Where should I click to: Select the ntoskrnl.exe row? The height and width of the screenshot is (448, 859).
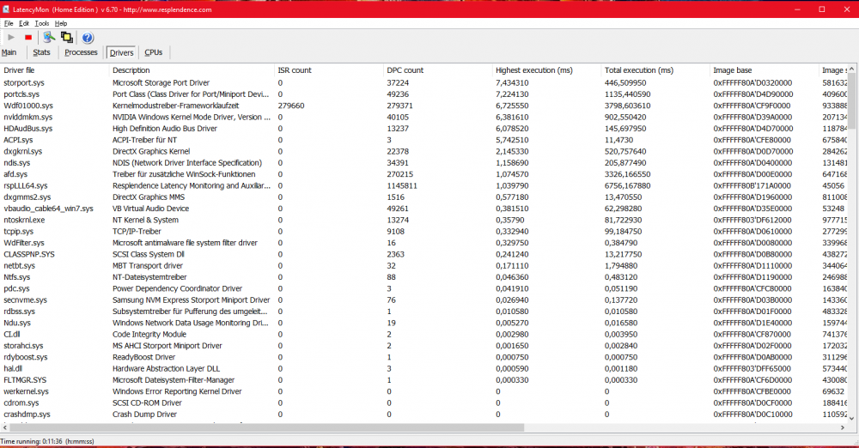coord(424,220)
